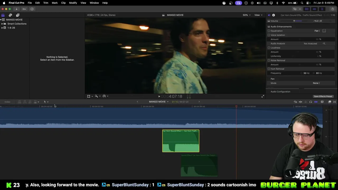338x190 pixels.
Task: Open the Import Media arrow button
Action: (x=16, y=9)
